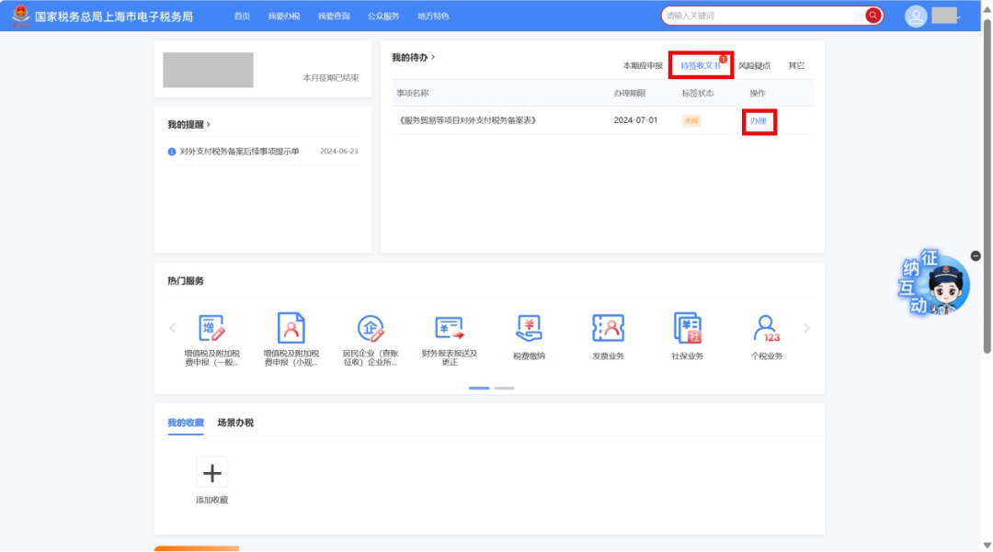The image size is (993, 552).
Task: Open the 发票业务 service icon
Action: click(x=608, y=329)
